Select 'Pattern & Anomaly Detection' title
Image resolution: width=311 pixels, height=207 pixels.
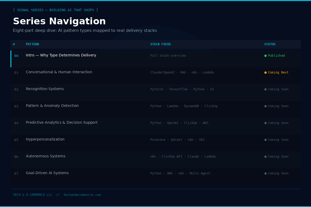coord(52,106)
